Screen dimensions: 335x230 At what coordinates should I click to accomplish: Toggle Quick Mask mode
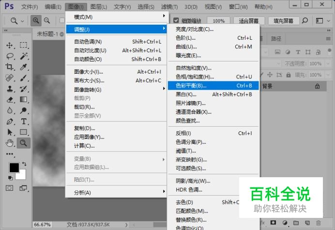[x=9, y=188]
